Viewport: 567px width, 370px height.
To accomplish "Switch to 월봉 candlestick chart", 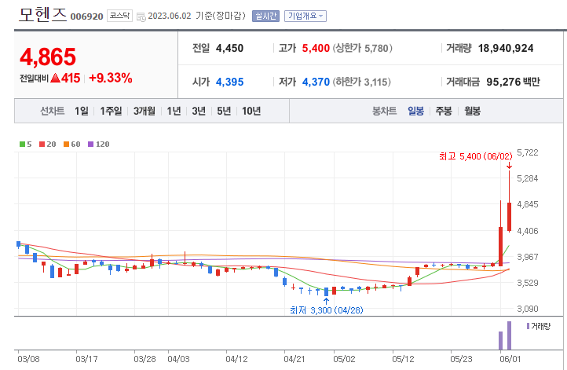I will click(x=472, y=111).
